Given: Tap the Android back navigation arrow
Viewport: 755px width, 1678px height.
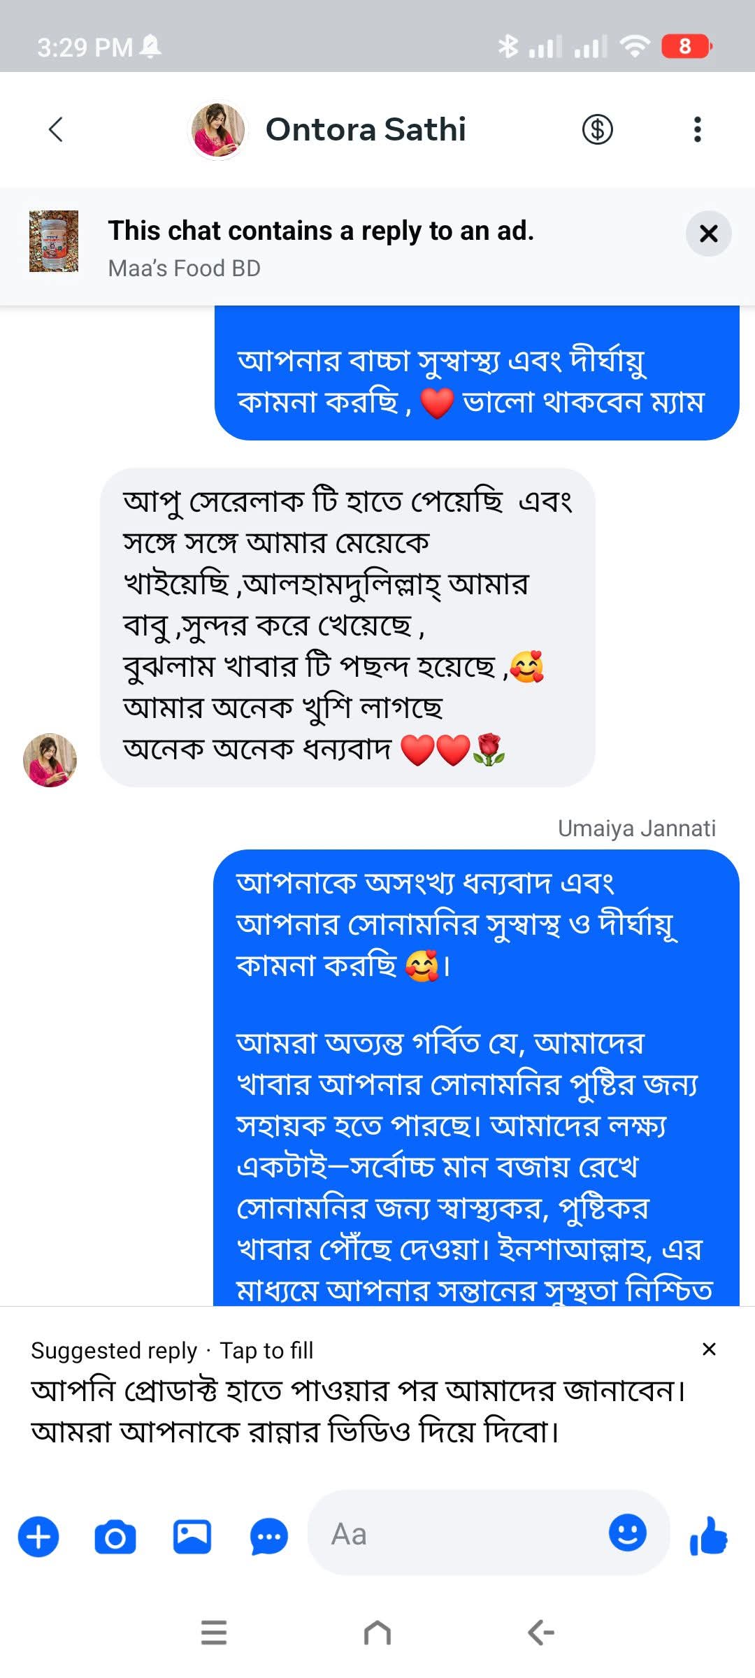Looking at the screenshot, I should coord(541,1633).
